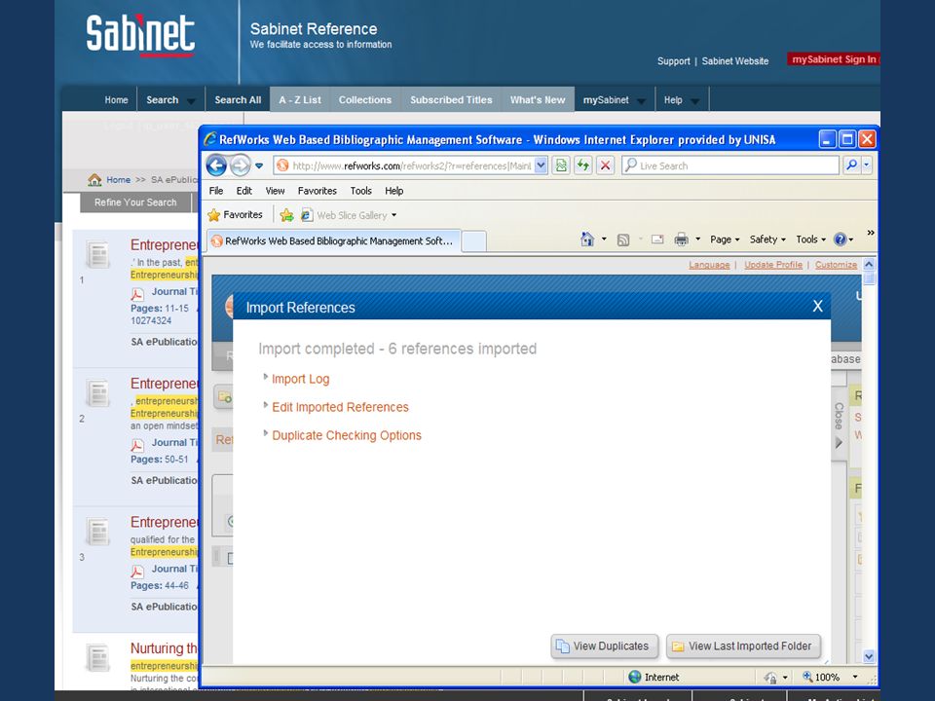This screenshot has height=701, width=935.
Task: Select the RefWorks browser tab
Action: point(334,240)
